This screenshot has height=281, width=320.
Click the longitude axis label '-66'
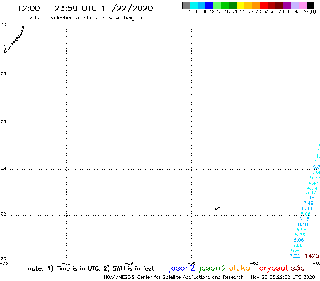(192, 263)
